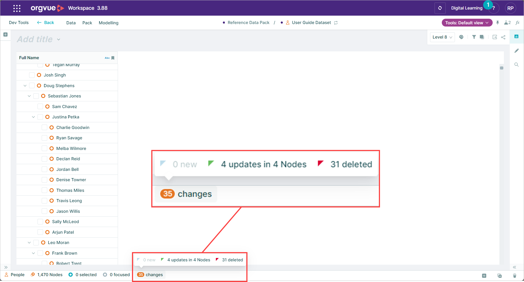Open the Pack menu
Viewport: 524px width, 282px height.
[87, 23]
